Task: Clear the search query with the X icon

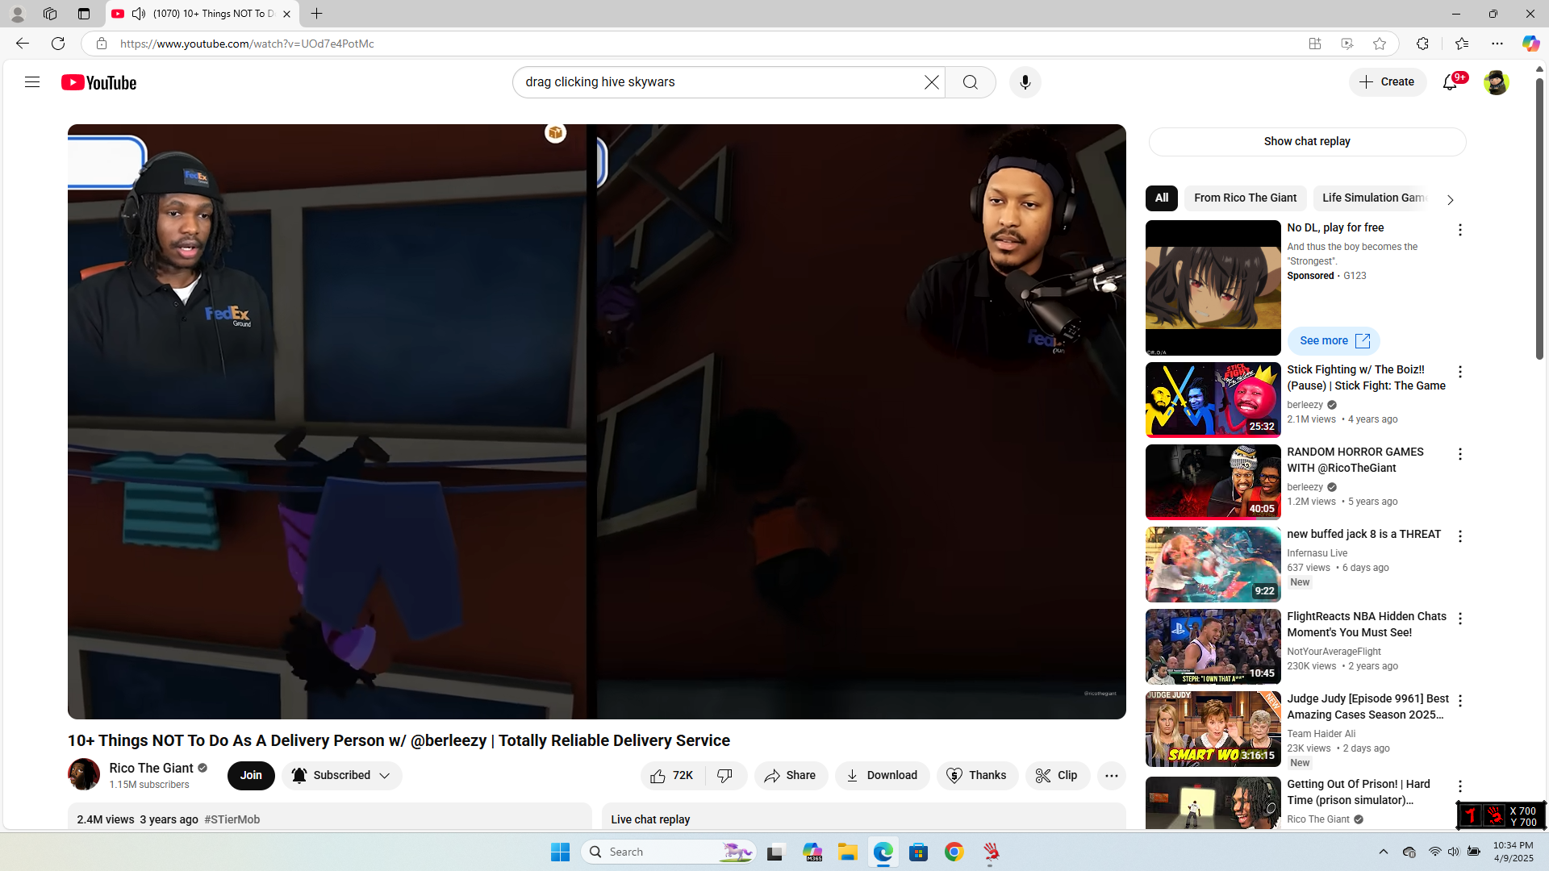Action: [932, 82]
